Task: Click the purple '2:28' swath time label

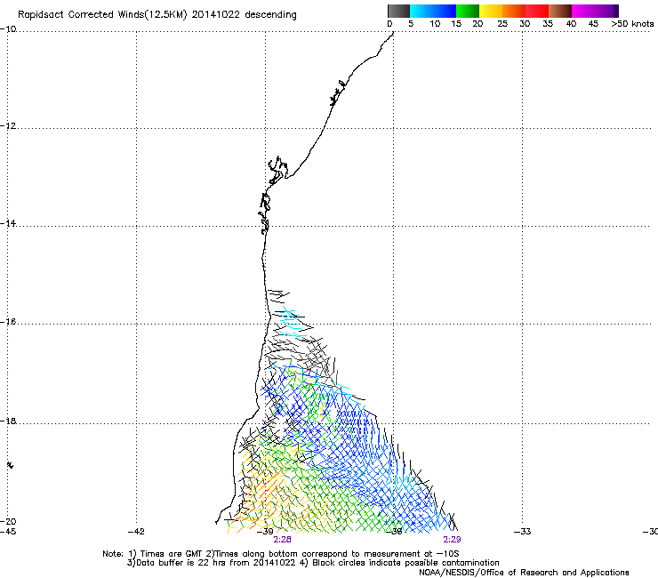Action: click(282, 540)
